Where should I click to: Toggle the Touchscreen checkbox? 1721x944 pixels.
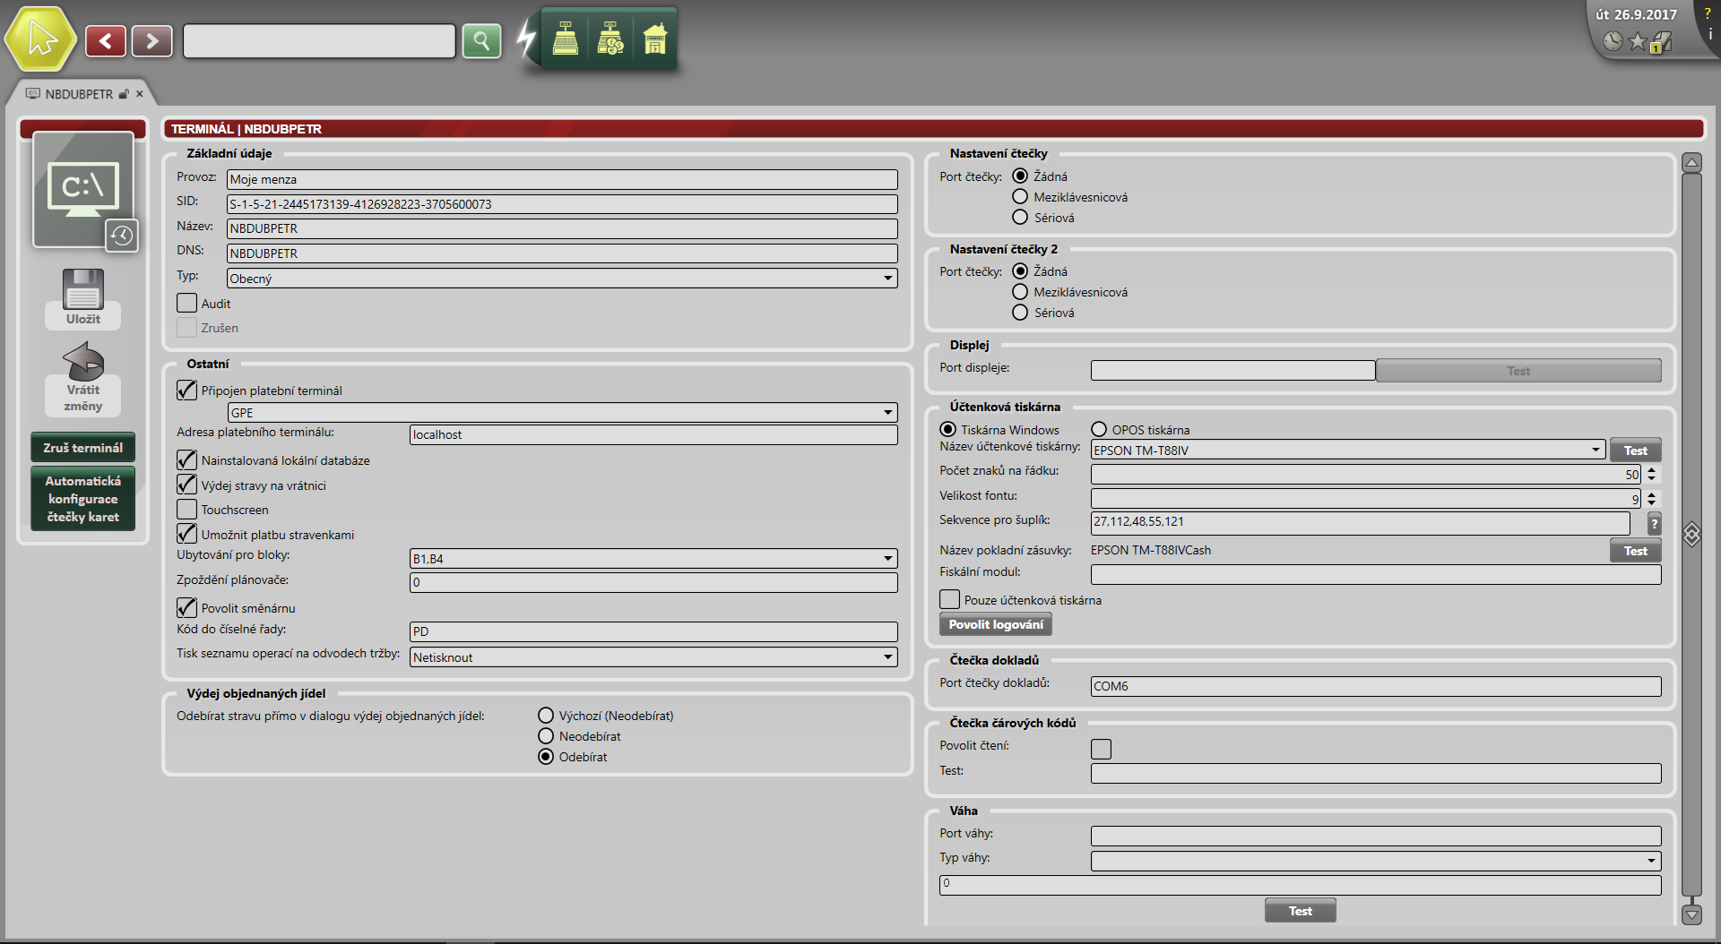(x=186, y=510)
